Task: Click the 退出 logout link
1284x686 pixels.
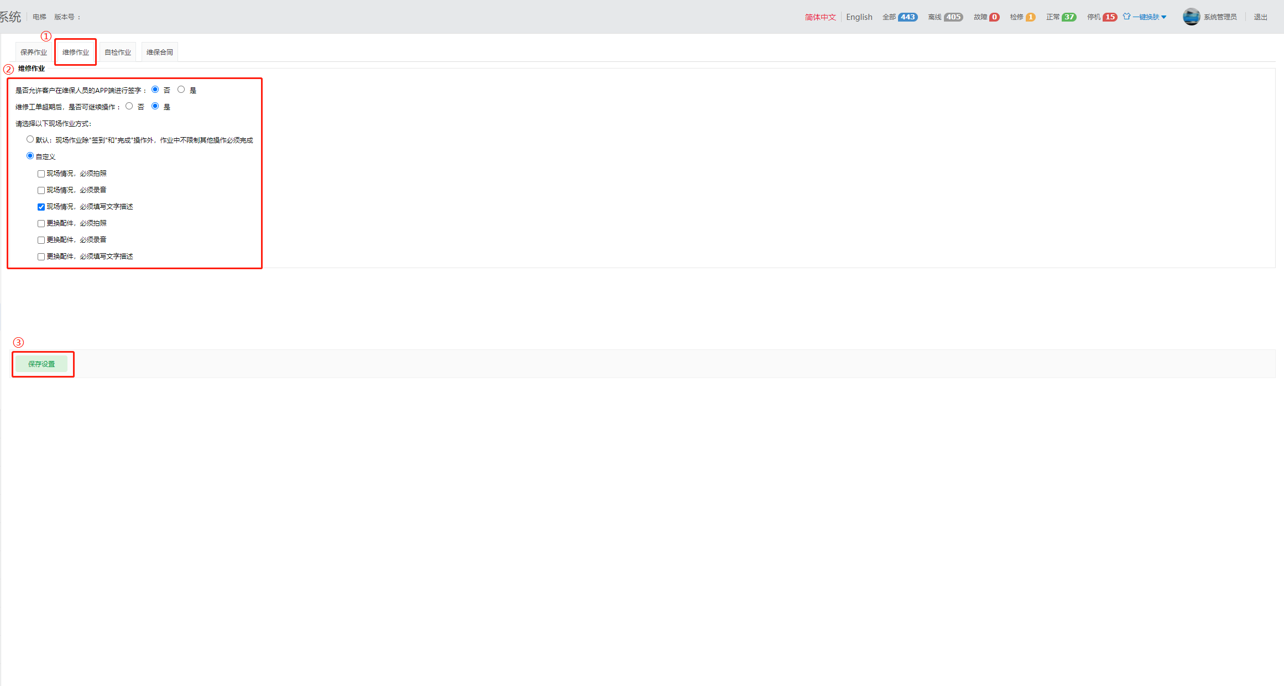Action: [x=1260, y=17]
